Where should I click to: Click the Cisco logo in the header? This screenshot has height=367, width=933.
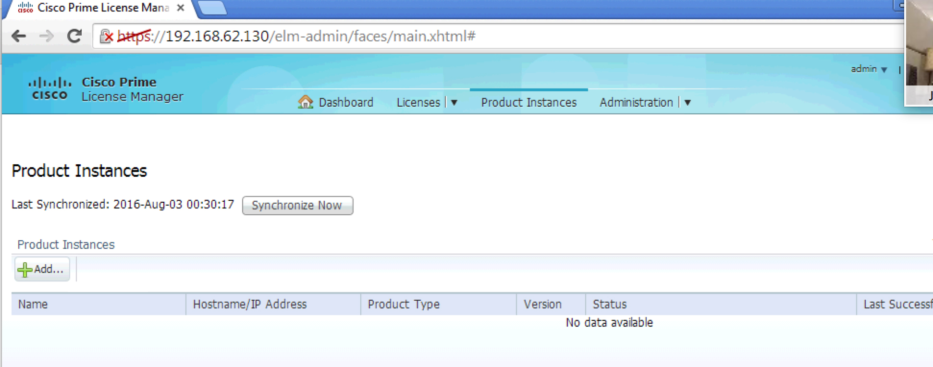(49, 89)
